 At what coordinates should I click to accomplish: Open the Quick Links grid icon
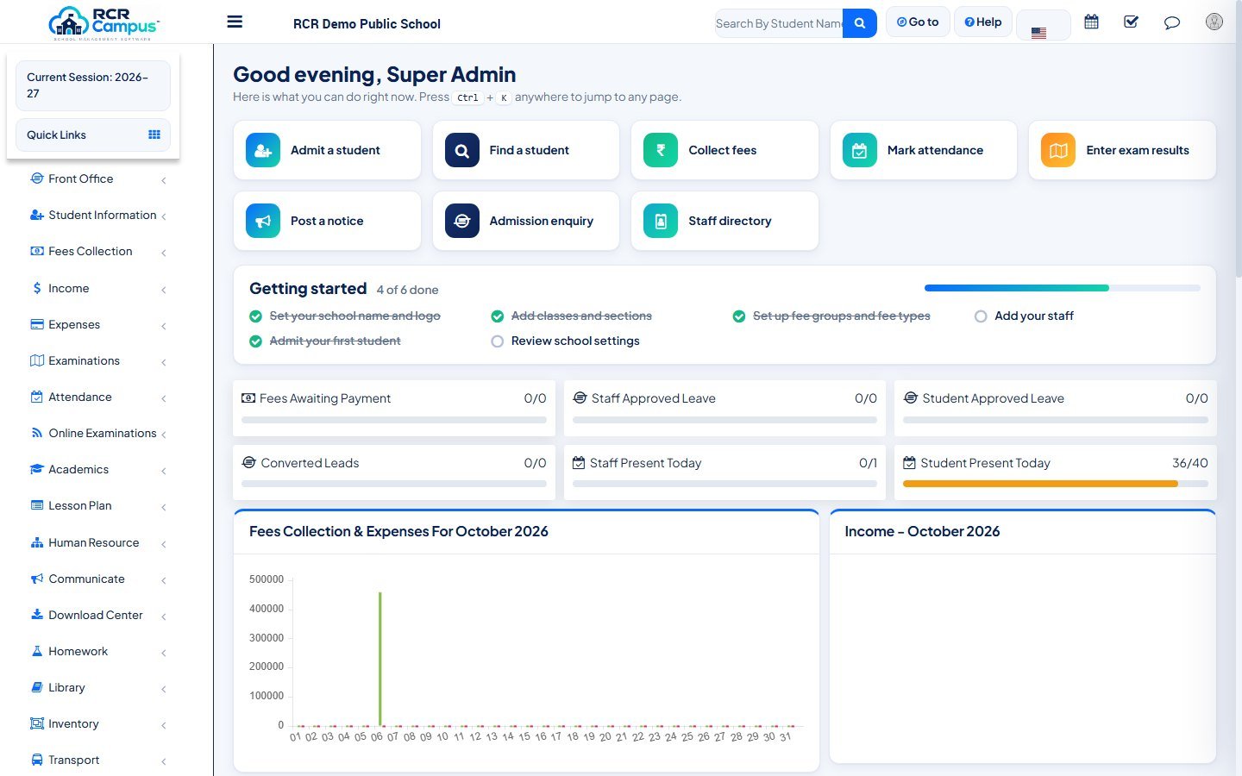coord(154,135)
